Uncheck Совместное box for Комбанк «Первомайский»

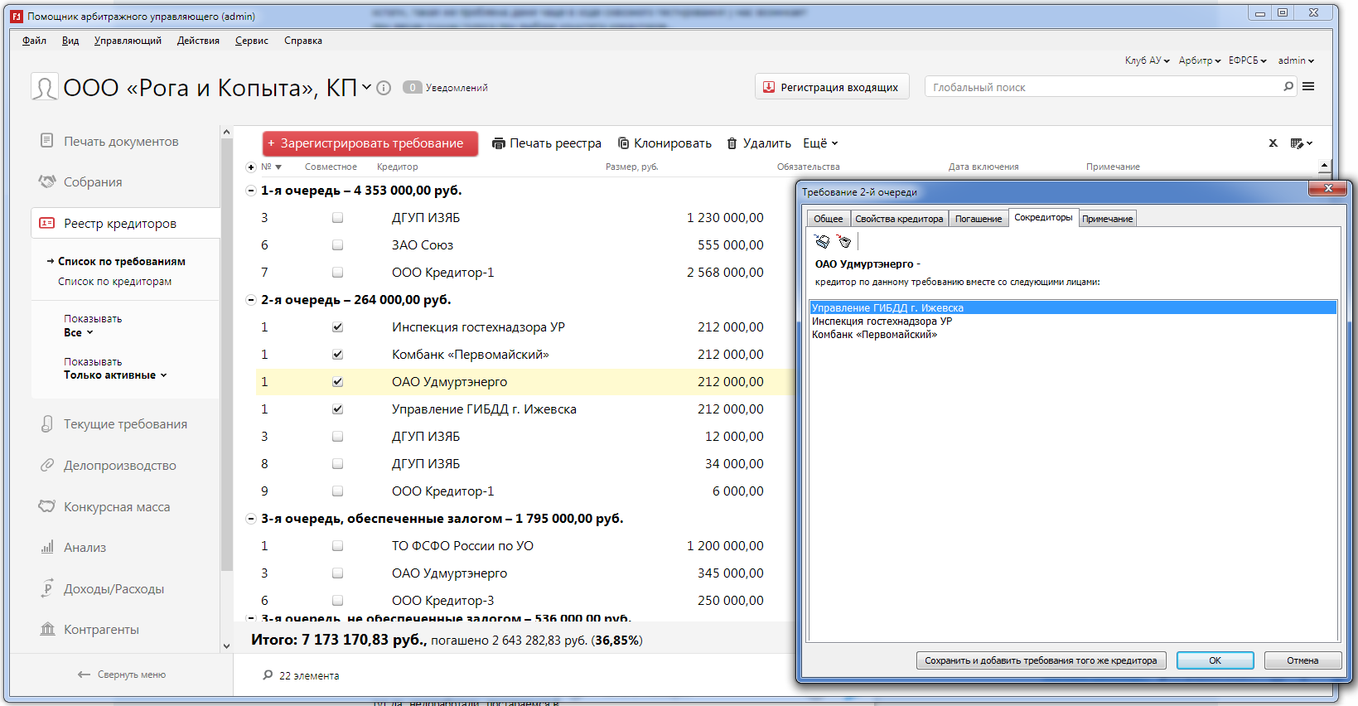click(x=337, y=355)
